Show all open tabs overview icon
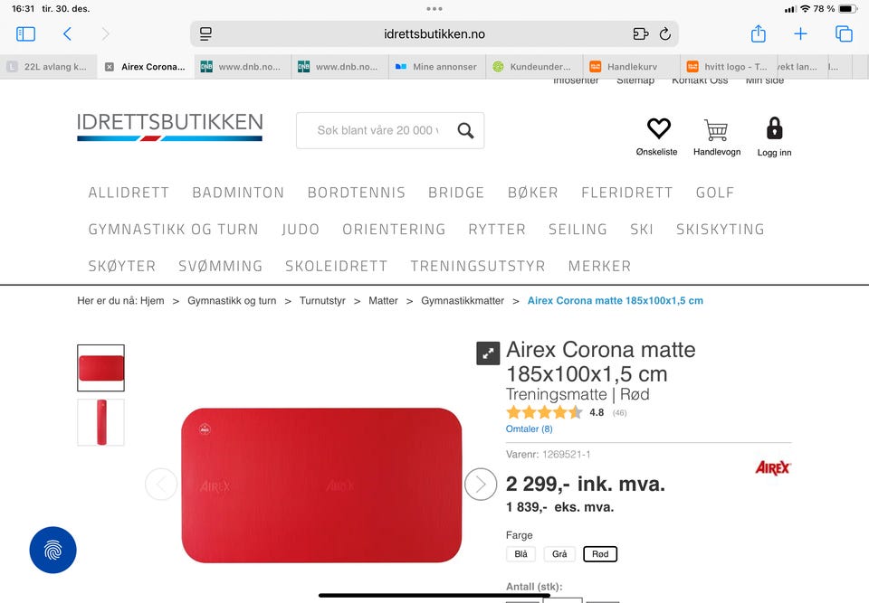This screenshot has height=603, width=869. pos(844,34)
